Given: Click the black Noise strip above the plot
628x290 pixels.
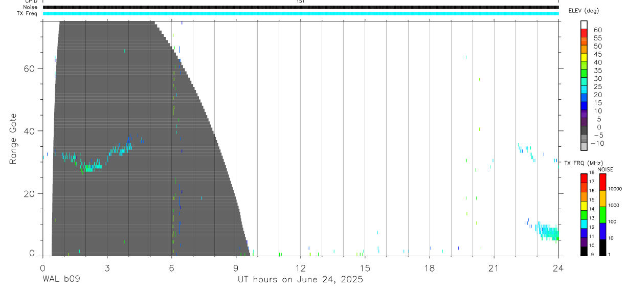Looking at the screenshot, I should [301, 7].
